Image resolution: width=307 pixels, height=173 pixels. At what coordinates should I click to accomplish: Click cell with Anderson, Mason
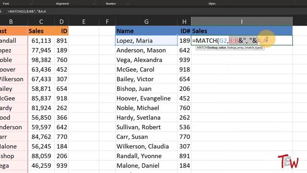click(x=146, y=50)
